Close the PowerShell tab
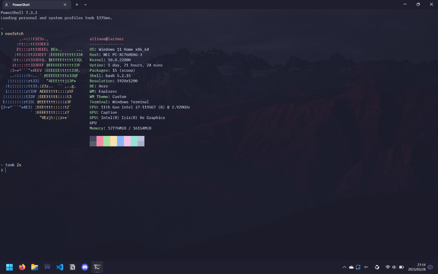This screenshot has height=274, width=438. click(65, 5)
